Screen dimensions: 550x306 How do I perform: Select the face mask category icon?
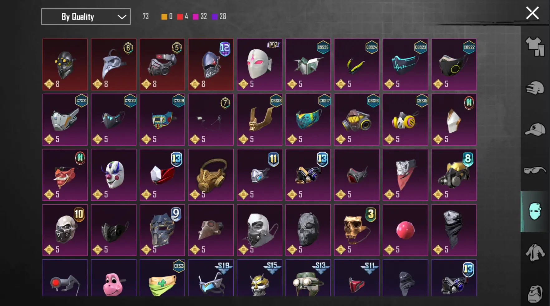pos(535,211)
